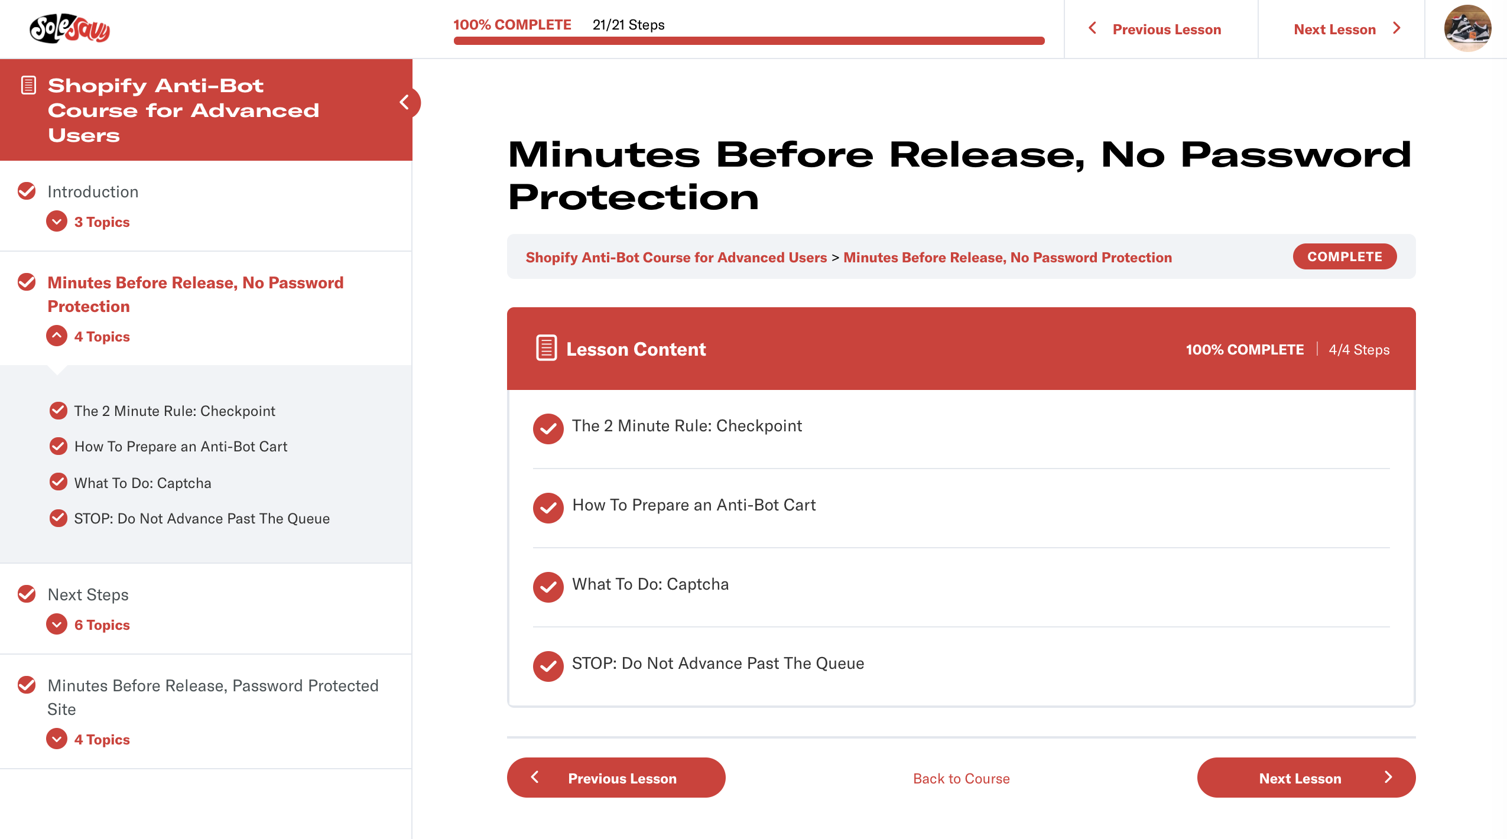
Task: Click breadcrumb Shopify Anti-Bot Course for Advanced Users
Action: pos(676,257)
